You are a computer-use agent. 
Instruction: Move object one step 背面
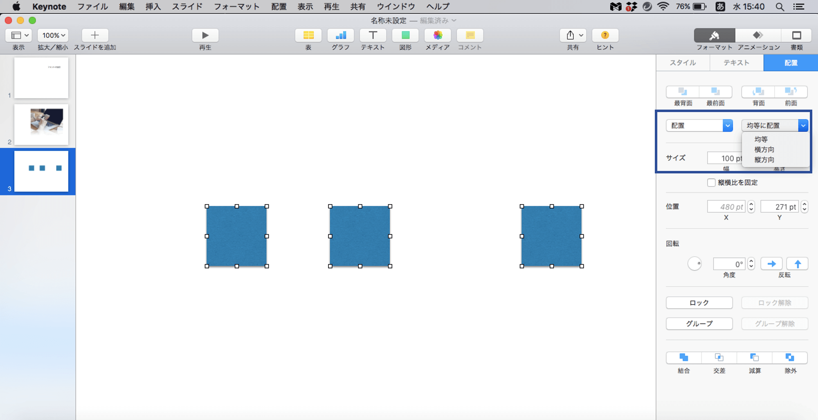pos(758,92)
